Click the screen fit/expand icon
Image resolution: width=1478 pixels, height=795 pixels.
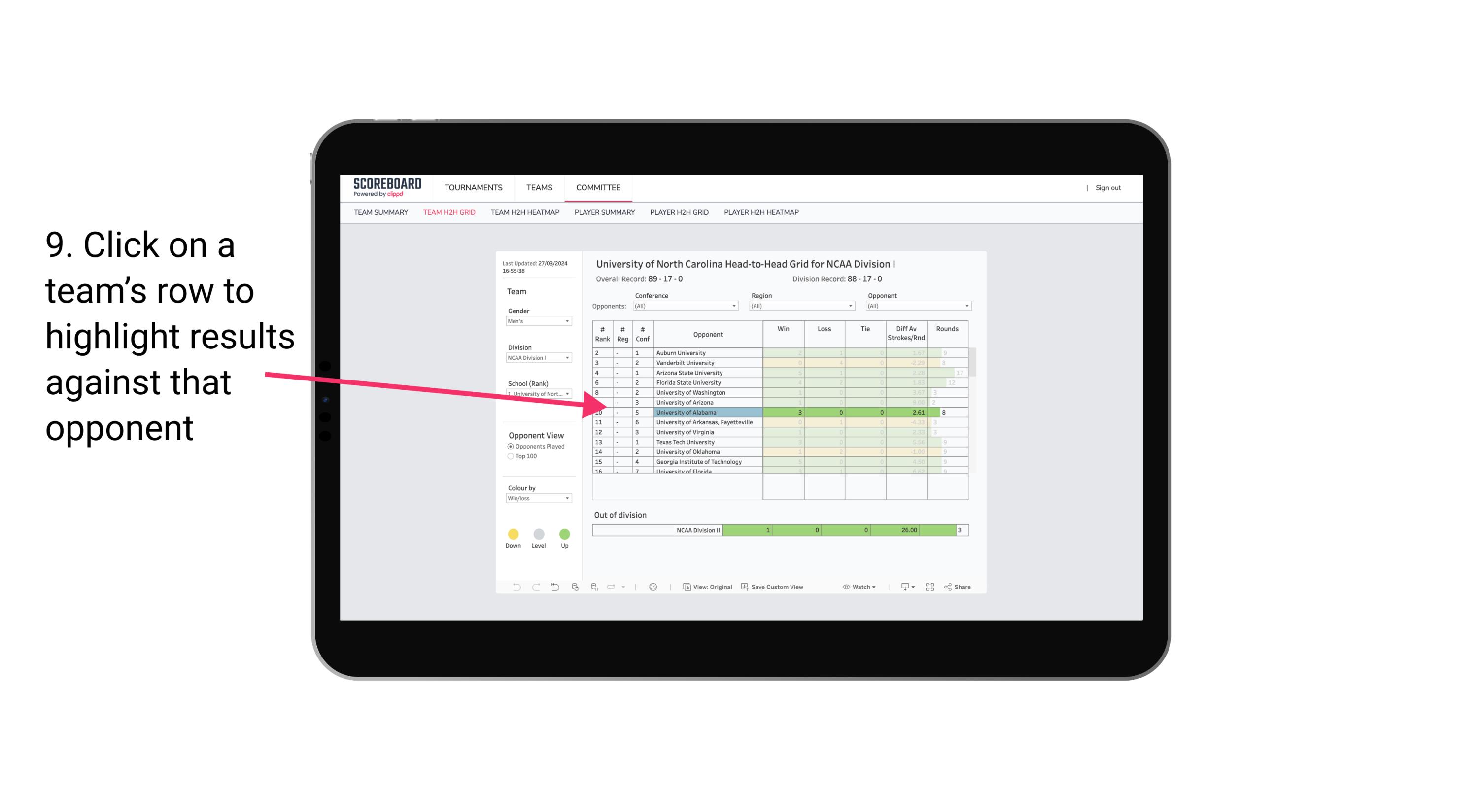(x=931, y=587)
